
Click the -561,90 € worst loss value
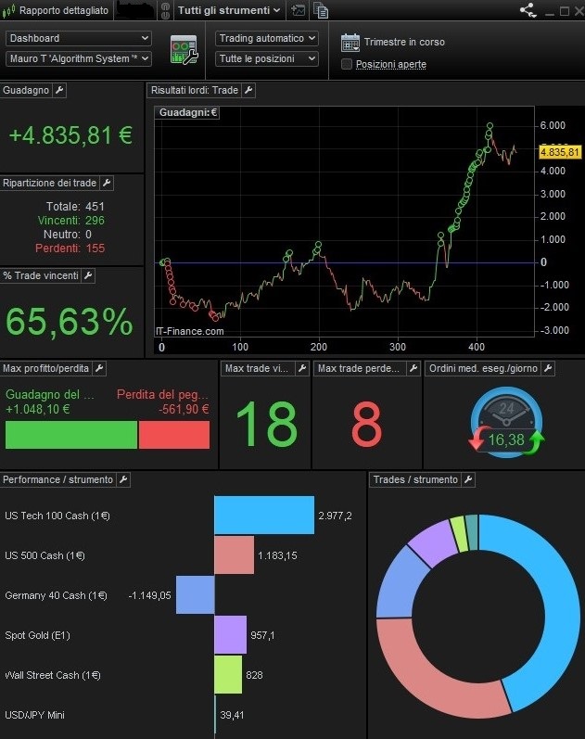(x=184, y=409)
